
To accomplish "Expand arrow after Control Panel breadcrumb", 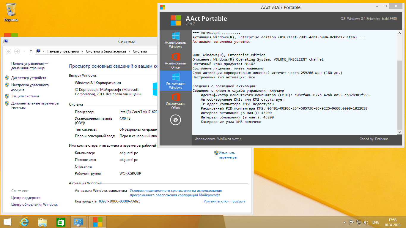I will 83,51.
